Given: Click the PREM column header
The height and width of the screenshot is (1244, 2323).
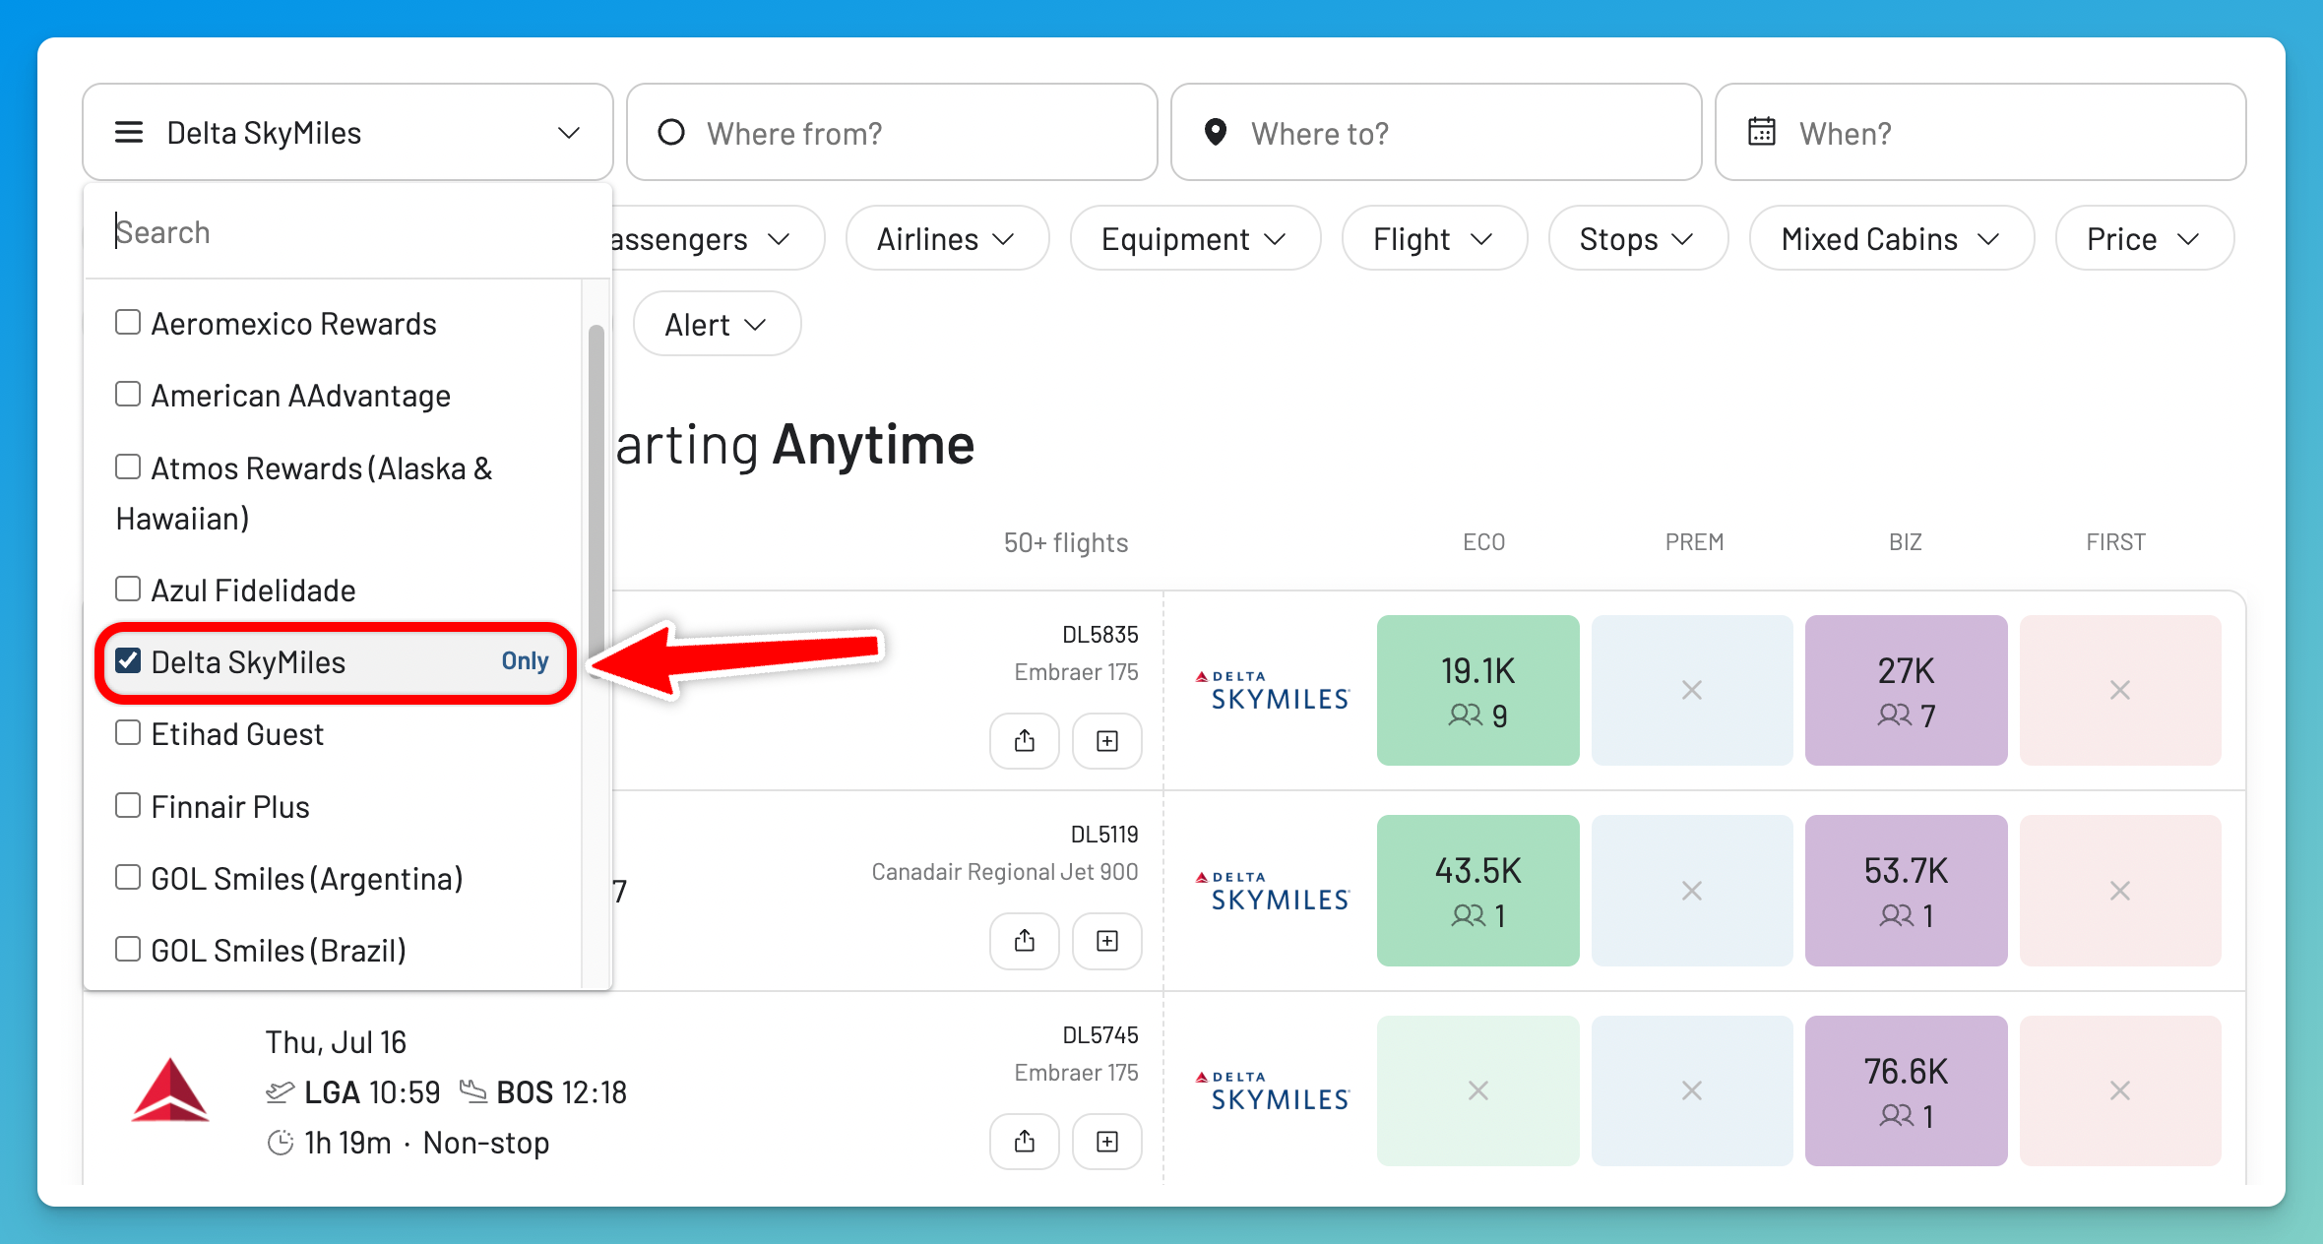Looking at the screenshot, I should coord(1694,542).
